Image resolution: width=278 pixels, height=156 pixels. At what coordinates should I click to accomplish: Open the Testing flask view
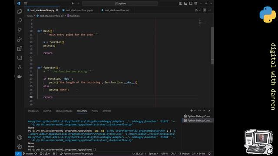coord(20,67)
